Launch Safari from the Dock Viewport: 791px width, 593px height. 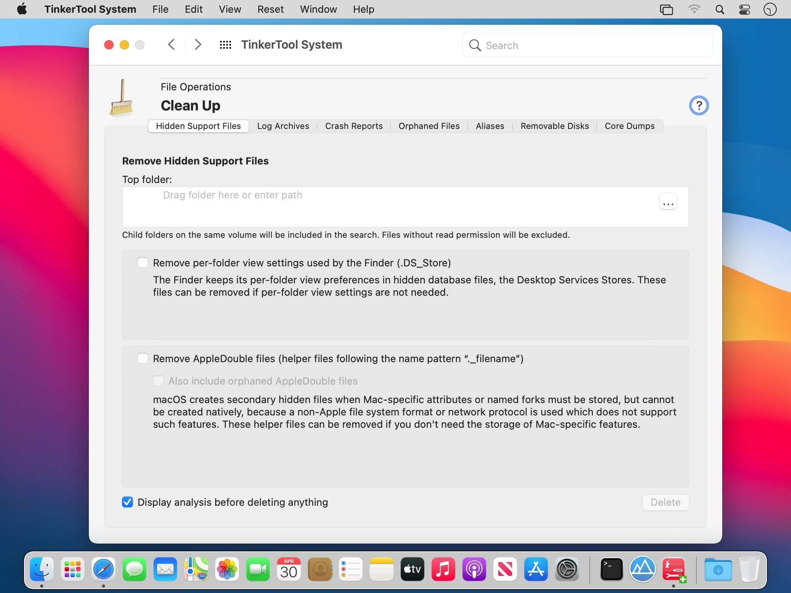(104, 569)
